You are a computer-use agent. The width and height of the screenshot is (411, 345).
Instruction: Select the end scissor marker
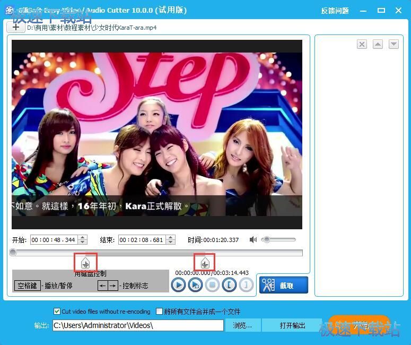coord(205,262)
